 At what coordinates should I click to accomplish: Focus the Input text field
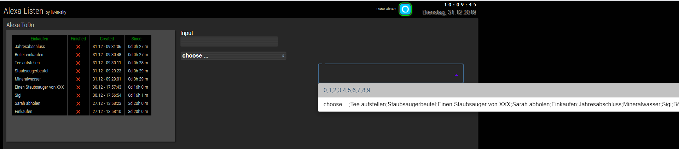229,42
